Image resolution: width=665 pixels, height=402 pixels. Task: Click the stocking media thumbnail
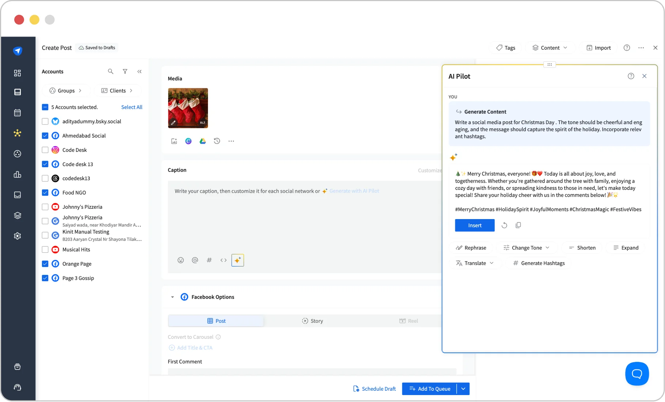click(188, 108)
